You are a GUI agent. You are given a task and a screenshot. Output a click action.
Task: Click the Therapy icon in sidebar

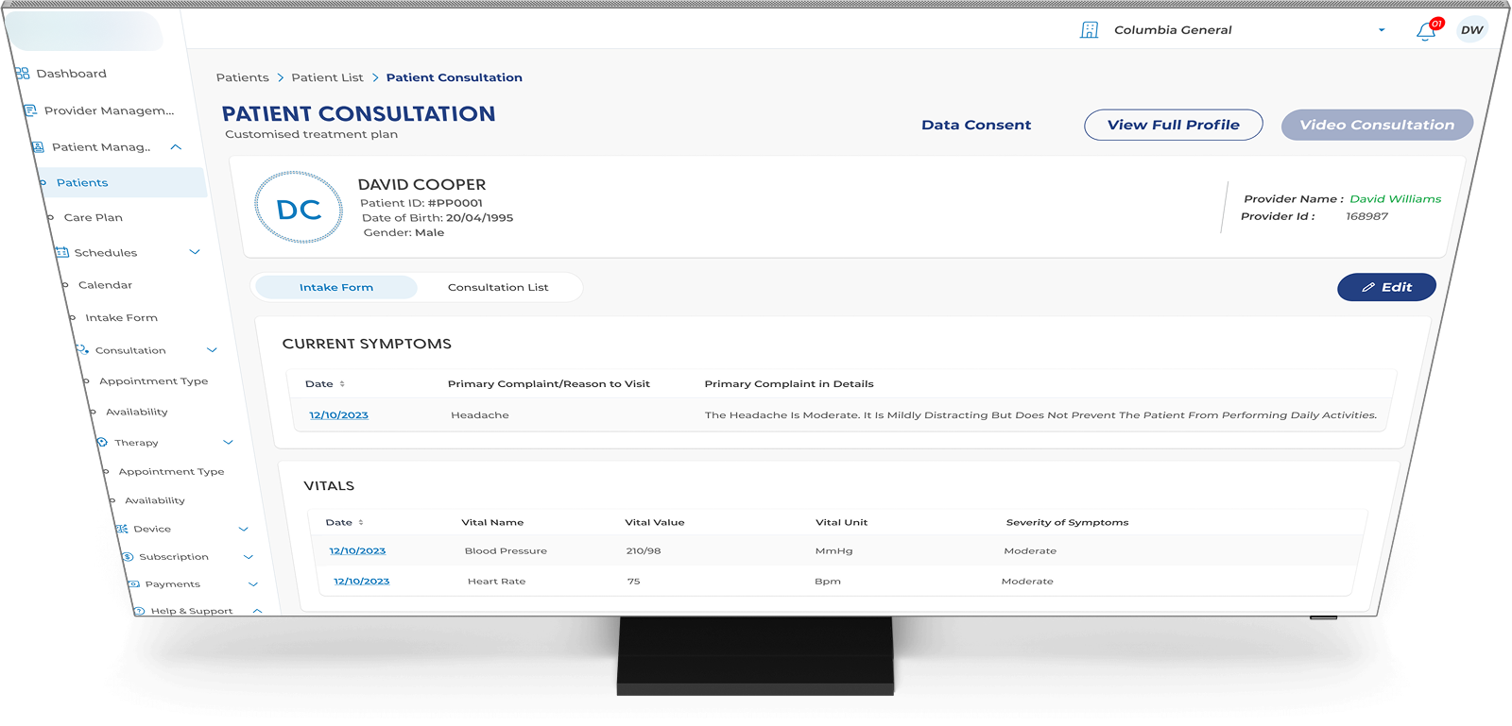click(x=102, y=443)
